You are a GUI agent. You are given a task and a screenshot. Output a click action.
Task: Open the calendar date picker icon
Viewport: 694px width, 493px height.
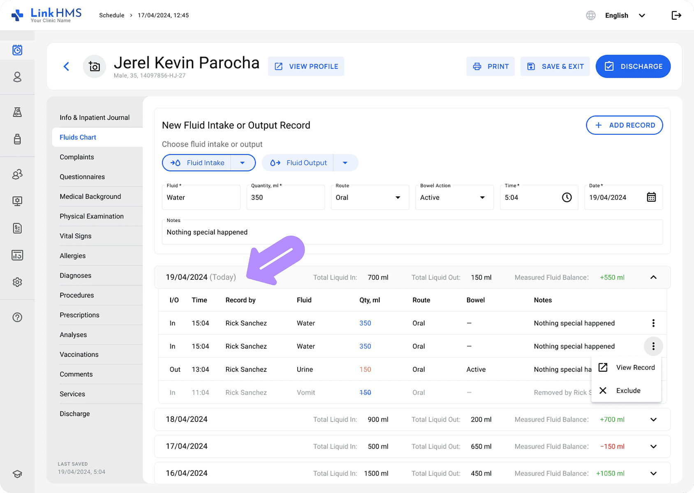(651, 198)
